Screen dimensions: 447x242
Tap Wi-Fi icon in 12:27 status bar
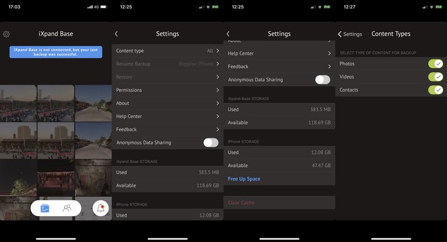[x=432, y=7]
